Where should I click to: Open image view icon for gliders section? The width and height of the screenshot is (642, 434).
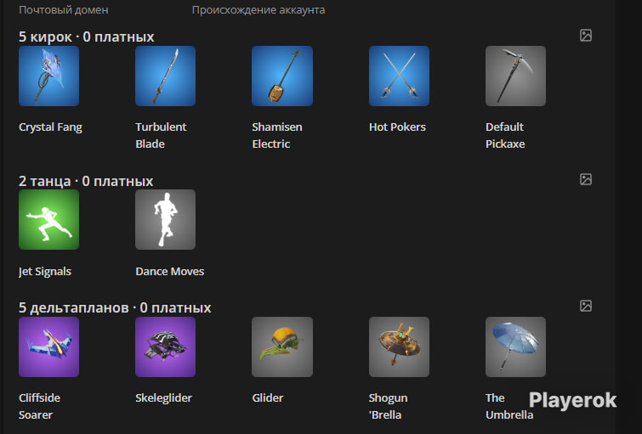(x=586, y=306)
